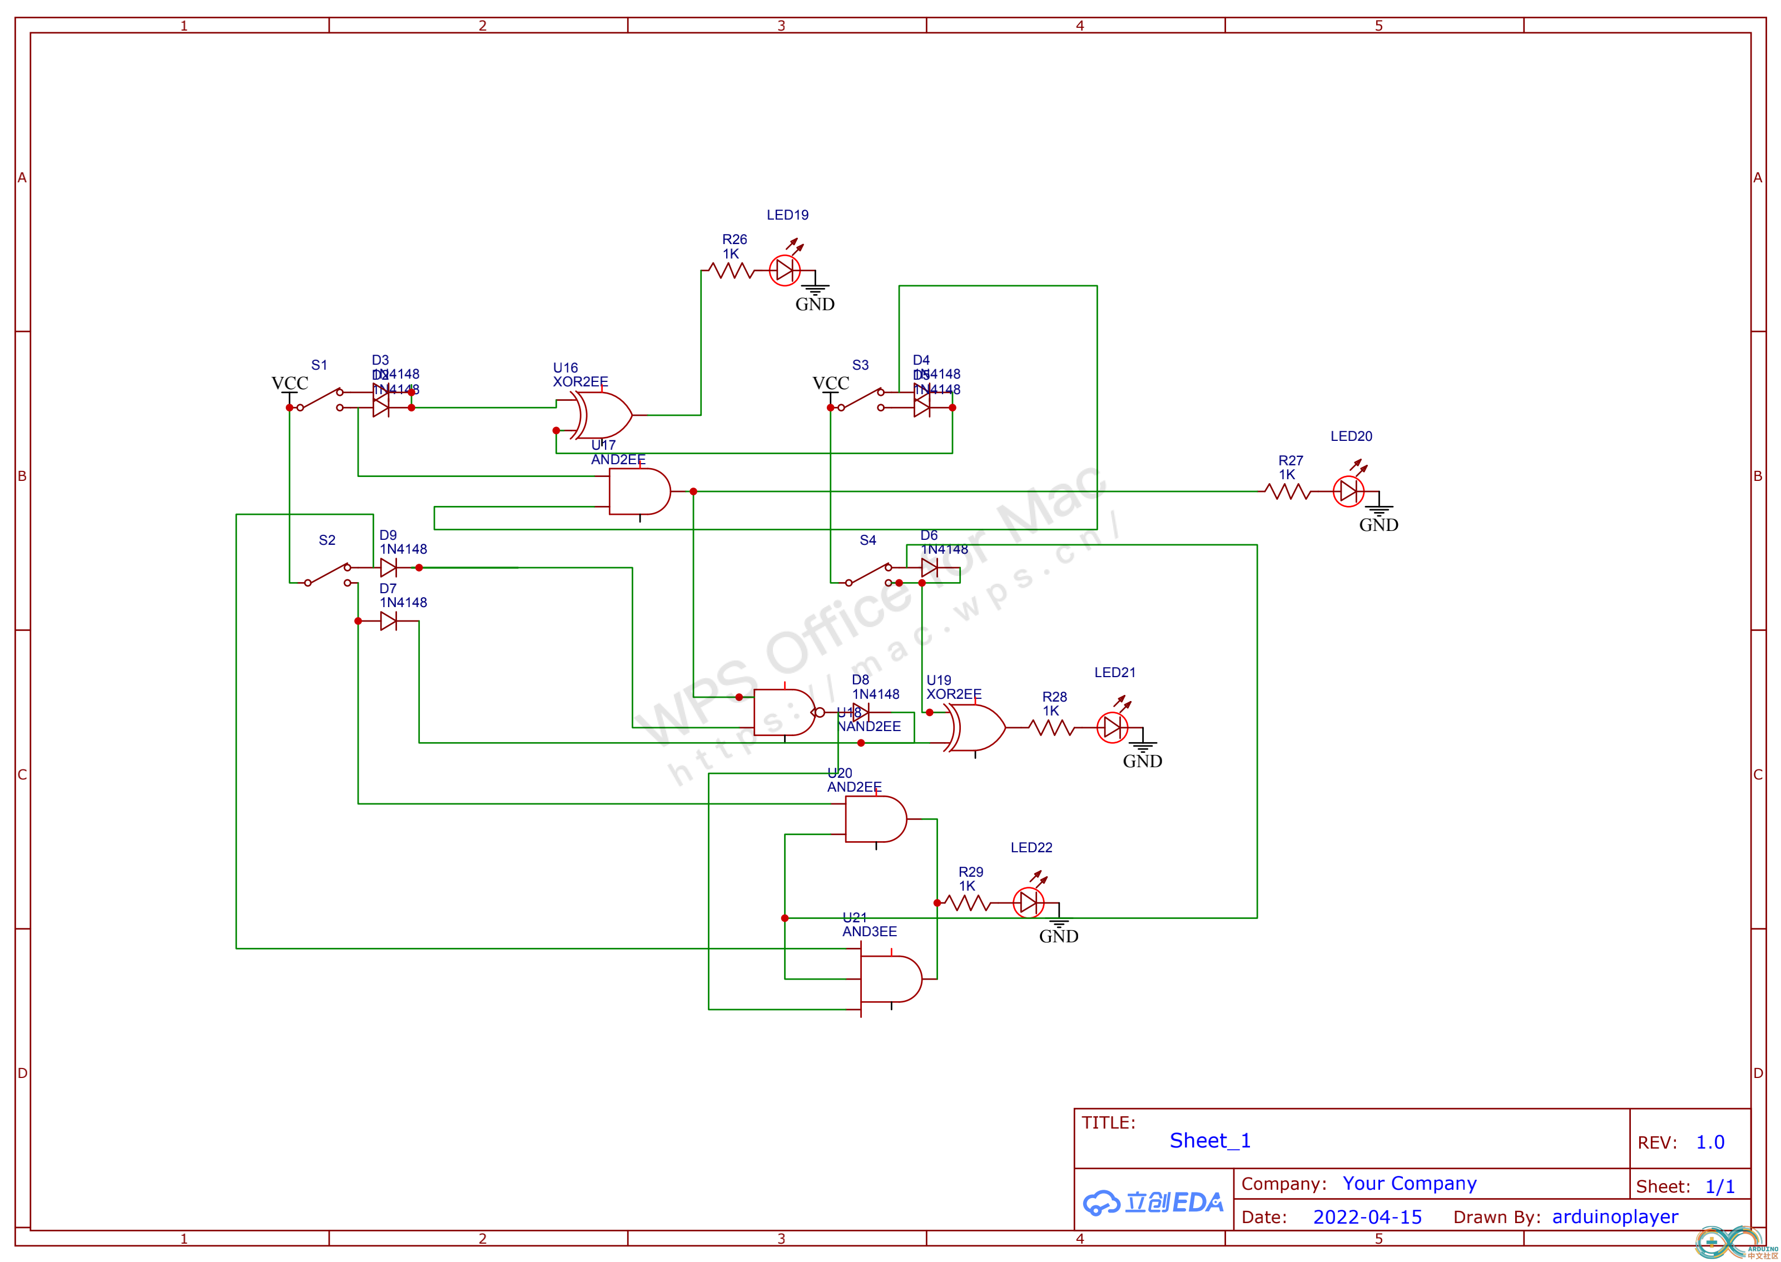Click the arduinoplayer author name

1615,1217
